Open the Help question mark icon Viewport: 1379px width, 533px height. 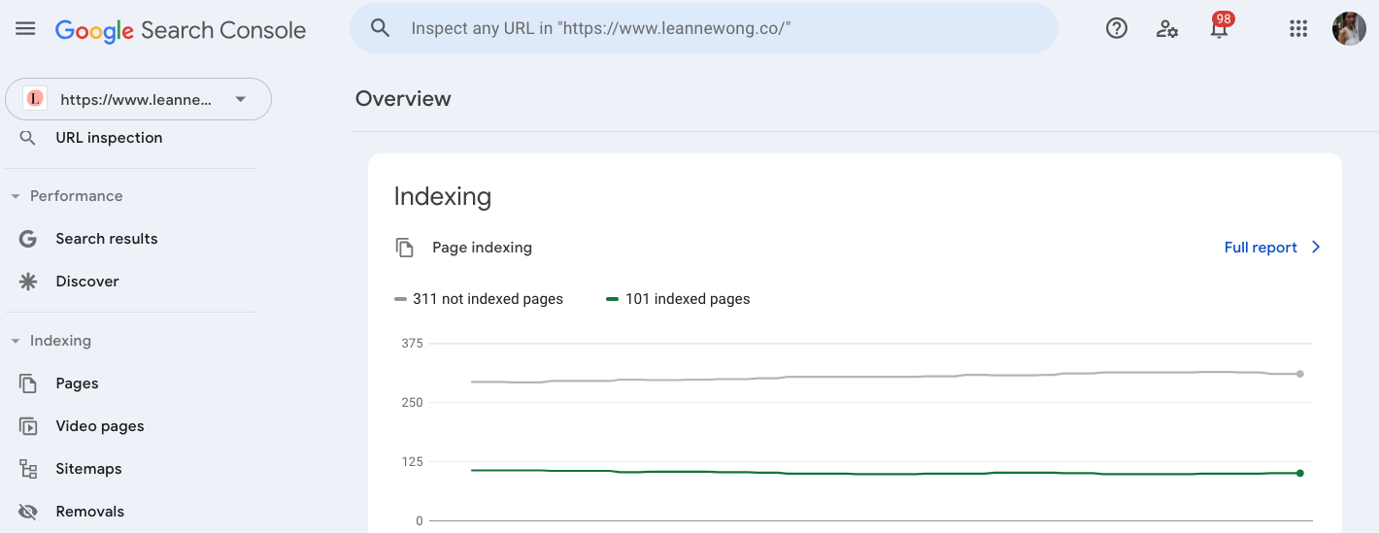click(x=1117, y=28)
